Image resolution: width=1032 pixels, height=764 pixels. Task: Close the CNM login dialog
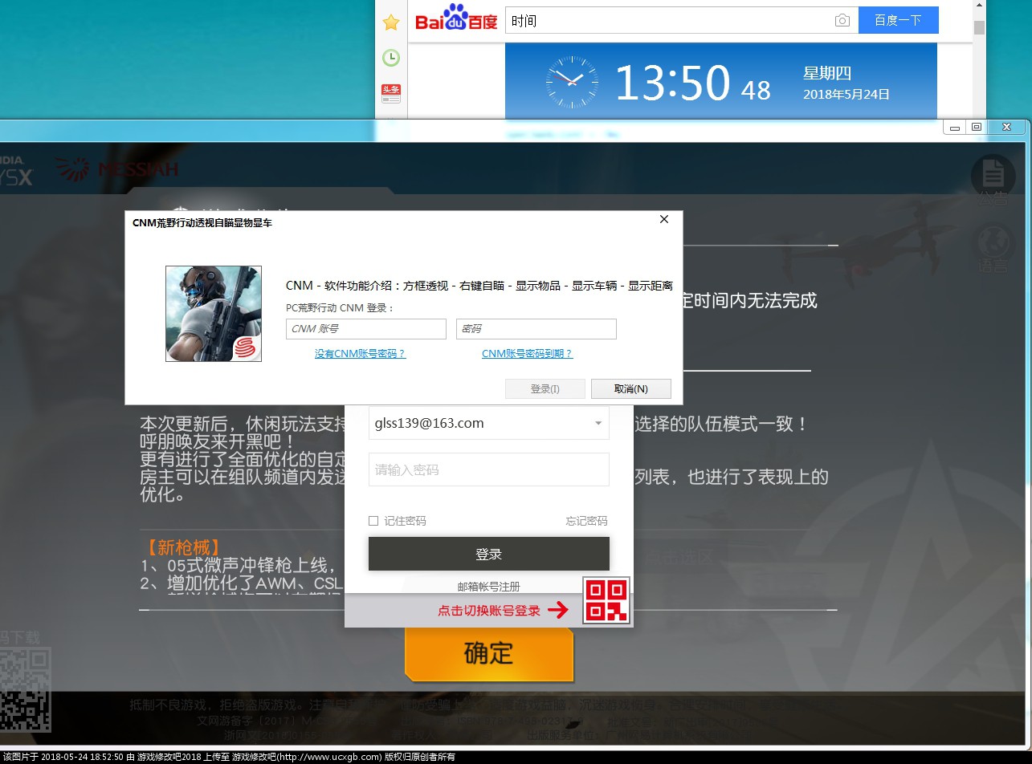[664, 219]
